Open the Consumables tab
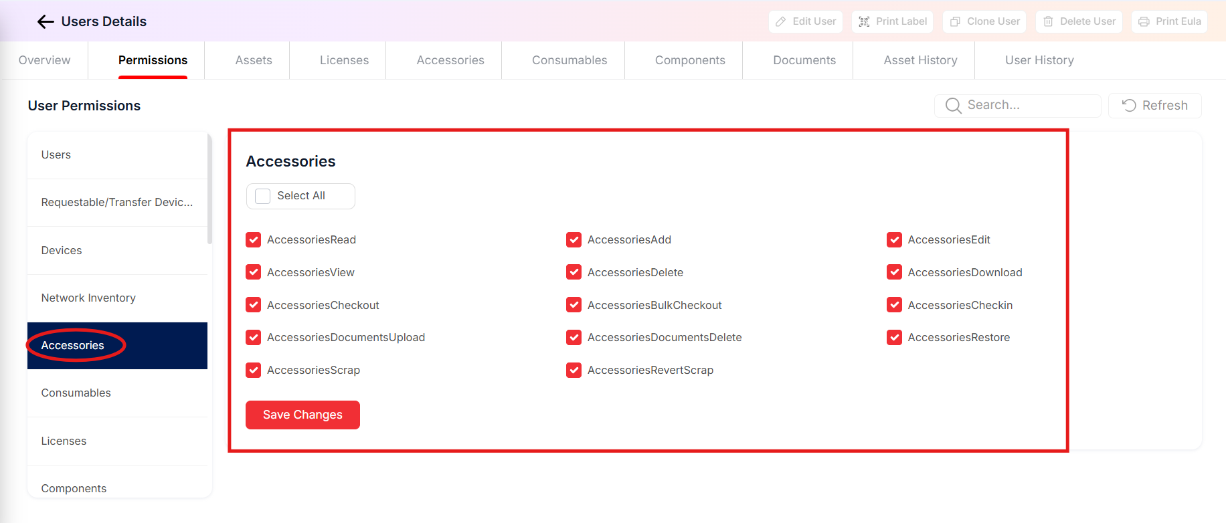The height and width of the screenshot is (523, 1226). point(570,60)
